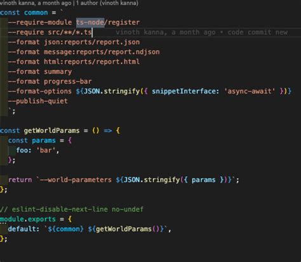Click the GitLens codelens 'vinoth kanna, a month ago'
Viewport: 301px width, 262px height.
[36, 3]
